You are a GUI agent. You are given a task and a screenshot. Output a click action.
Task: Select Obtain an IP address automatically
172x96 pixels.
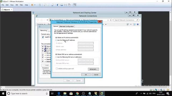pyautogui.click(x=56, y=38)
